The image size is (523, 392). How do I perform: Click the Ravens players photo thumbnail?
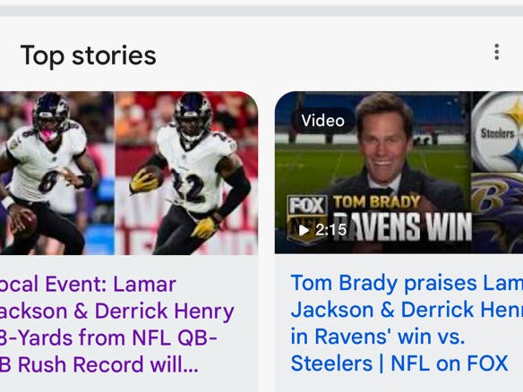[129, 173]
